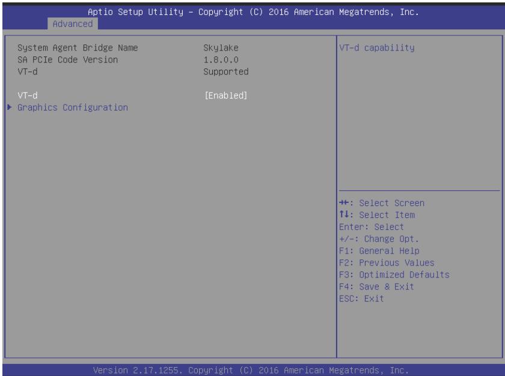The height and width of the screenshot is (376, 505).
Task: Click the Skylake bridge name value
Action: tap(221, 47)
